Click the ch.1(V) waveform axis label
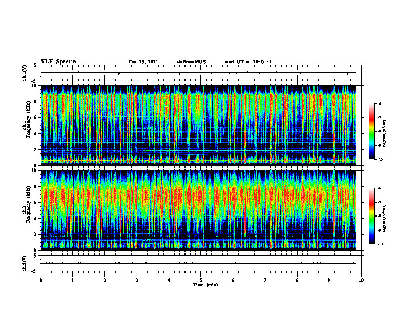The height and width of the screenshot is (314, 407). pyautogui.click(x=25, y=73)
